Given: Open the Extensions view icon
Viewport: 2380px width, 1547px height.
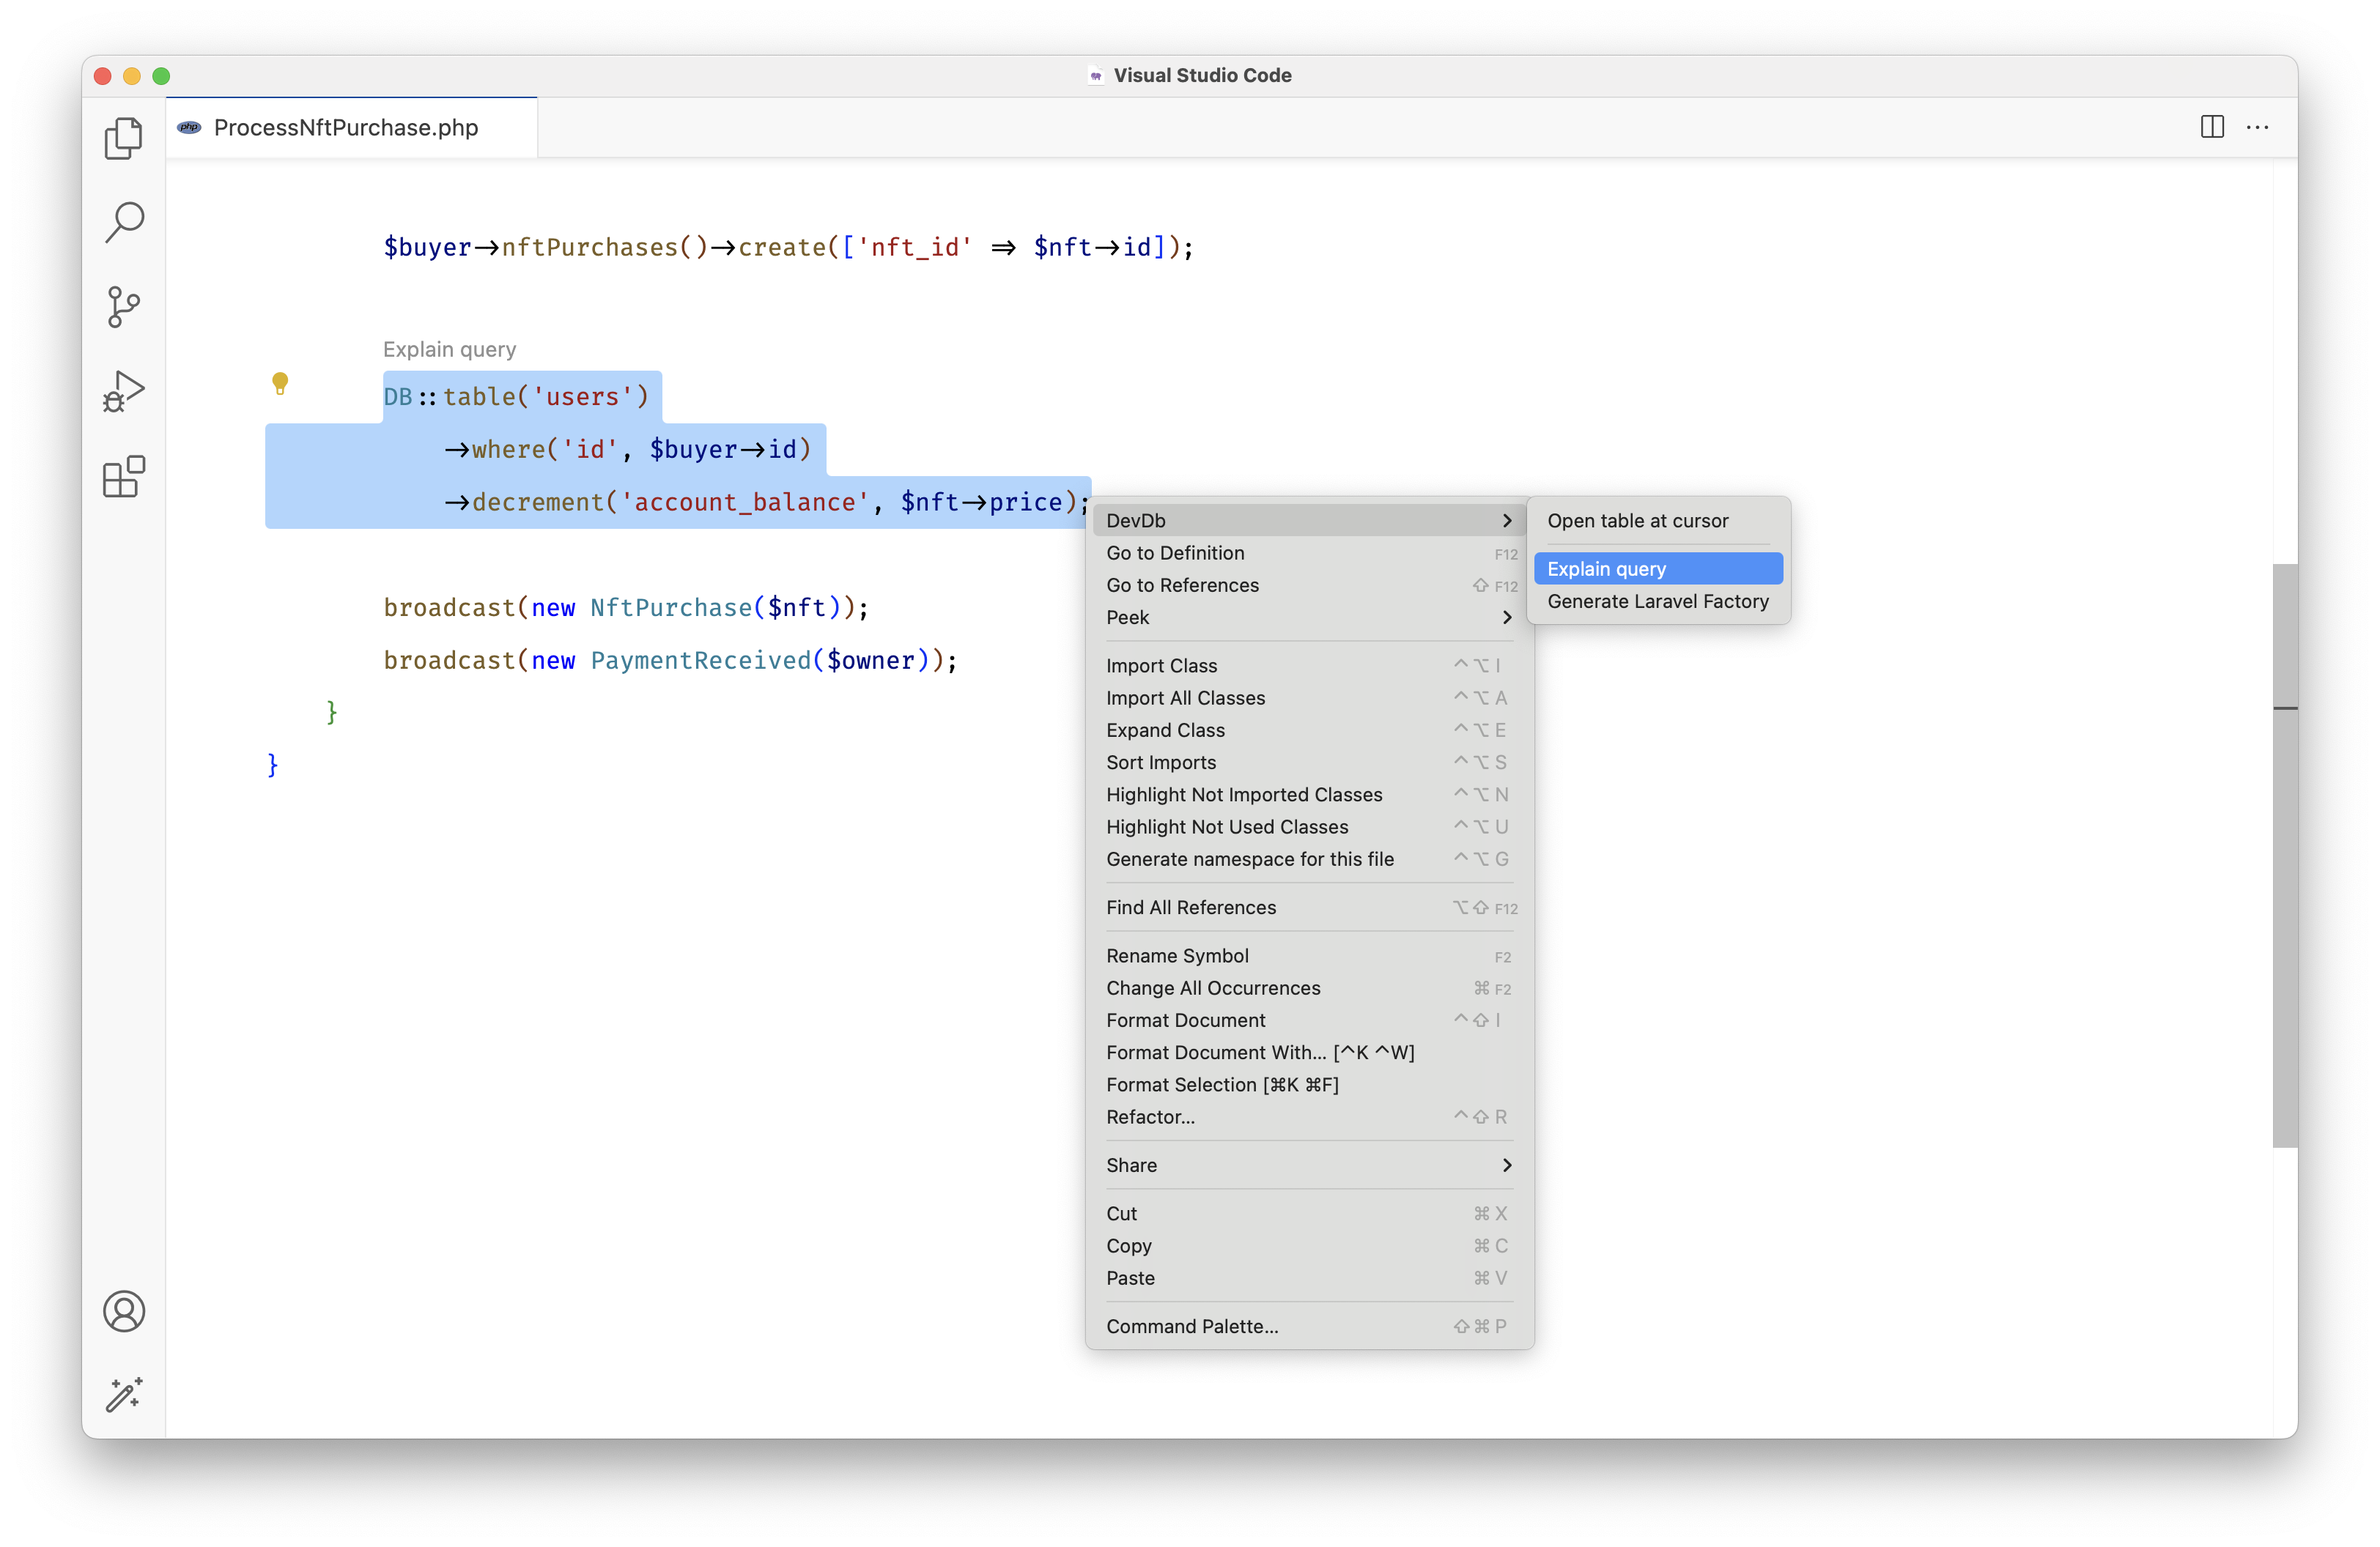Looking at the screenshot, I should [x=124, y=477].
